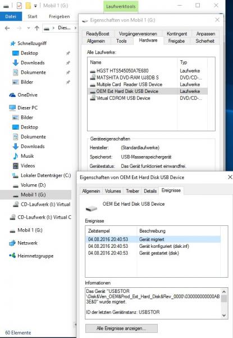
Task: Open Allgemein tab in device properties
Action: coord(91,191)
